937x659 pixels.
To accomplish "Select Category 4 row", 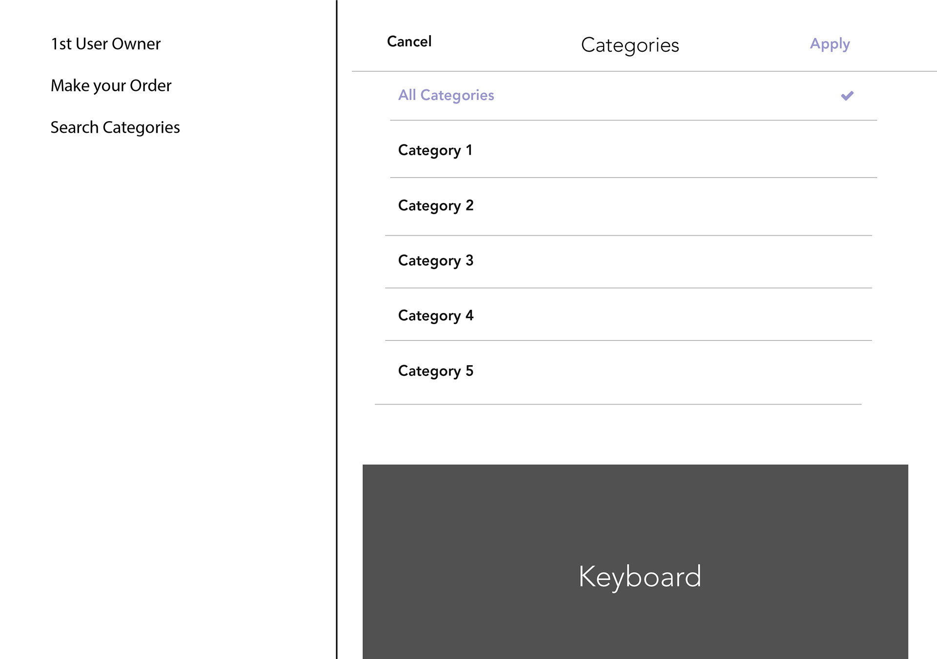I will (629, 314).
